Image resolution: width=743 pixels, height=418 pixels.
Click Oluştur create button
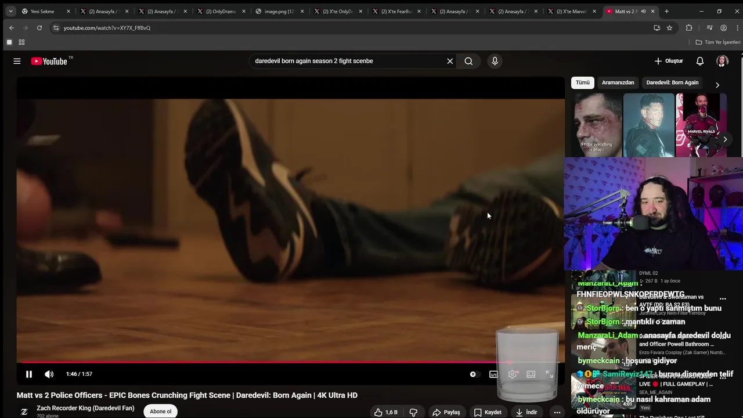tap(669, 61)
